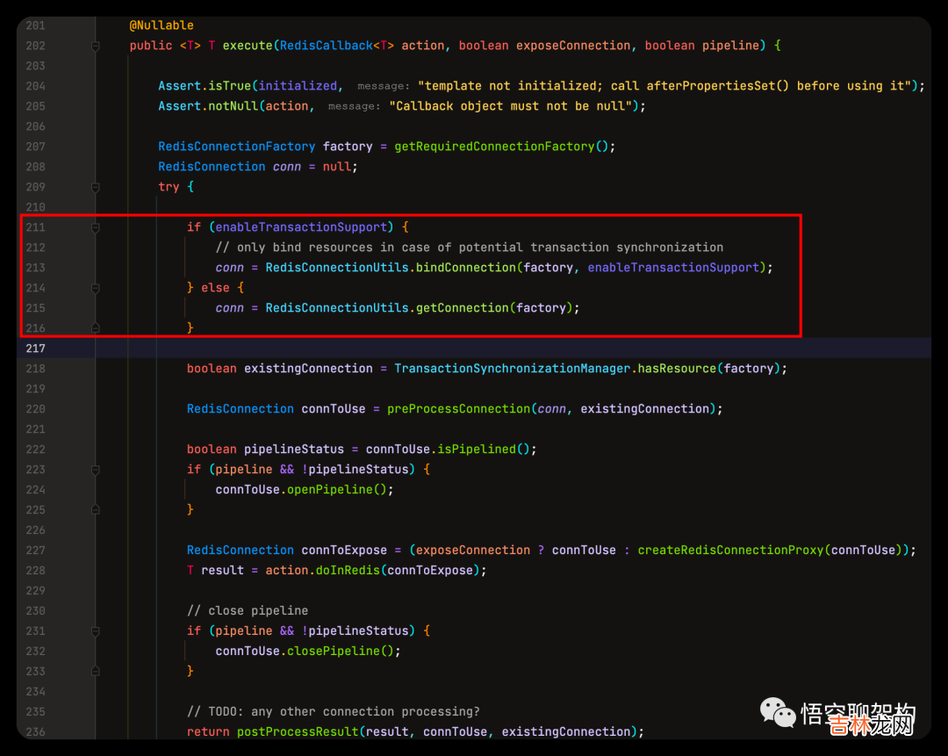
Task: Click the fold end marker on line 216
Action: (96, 328)
